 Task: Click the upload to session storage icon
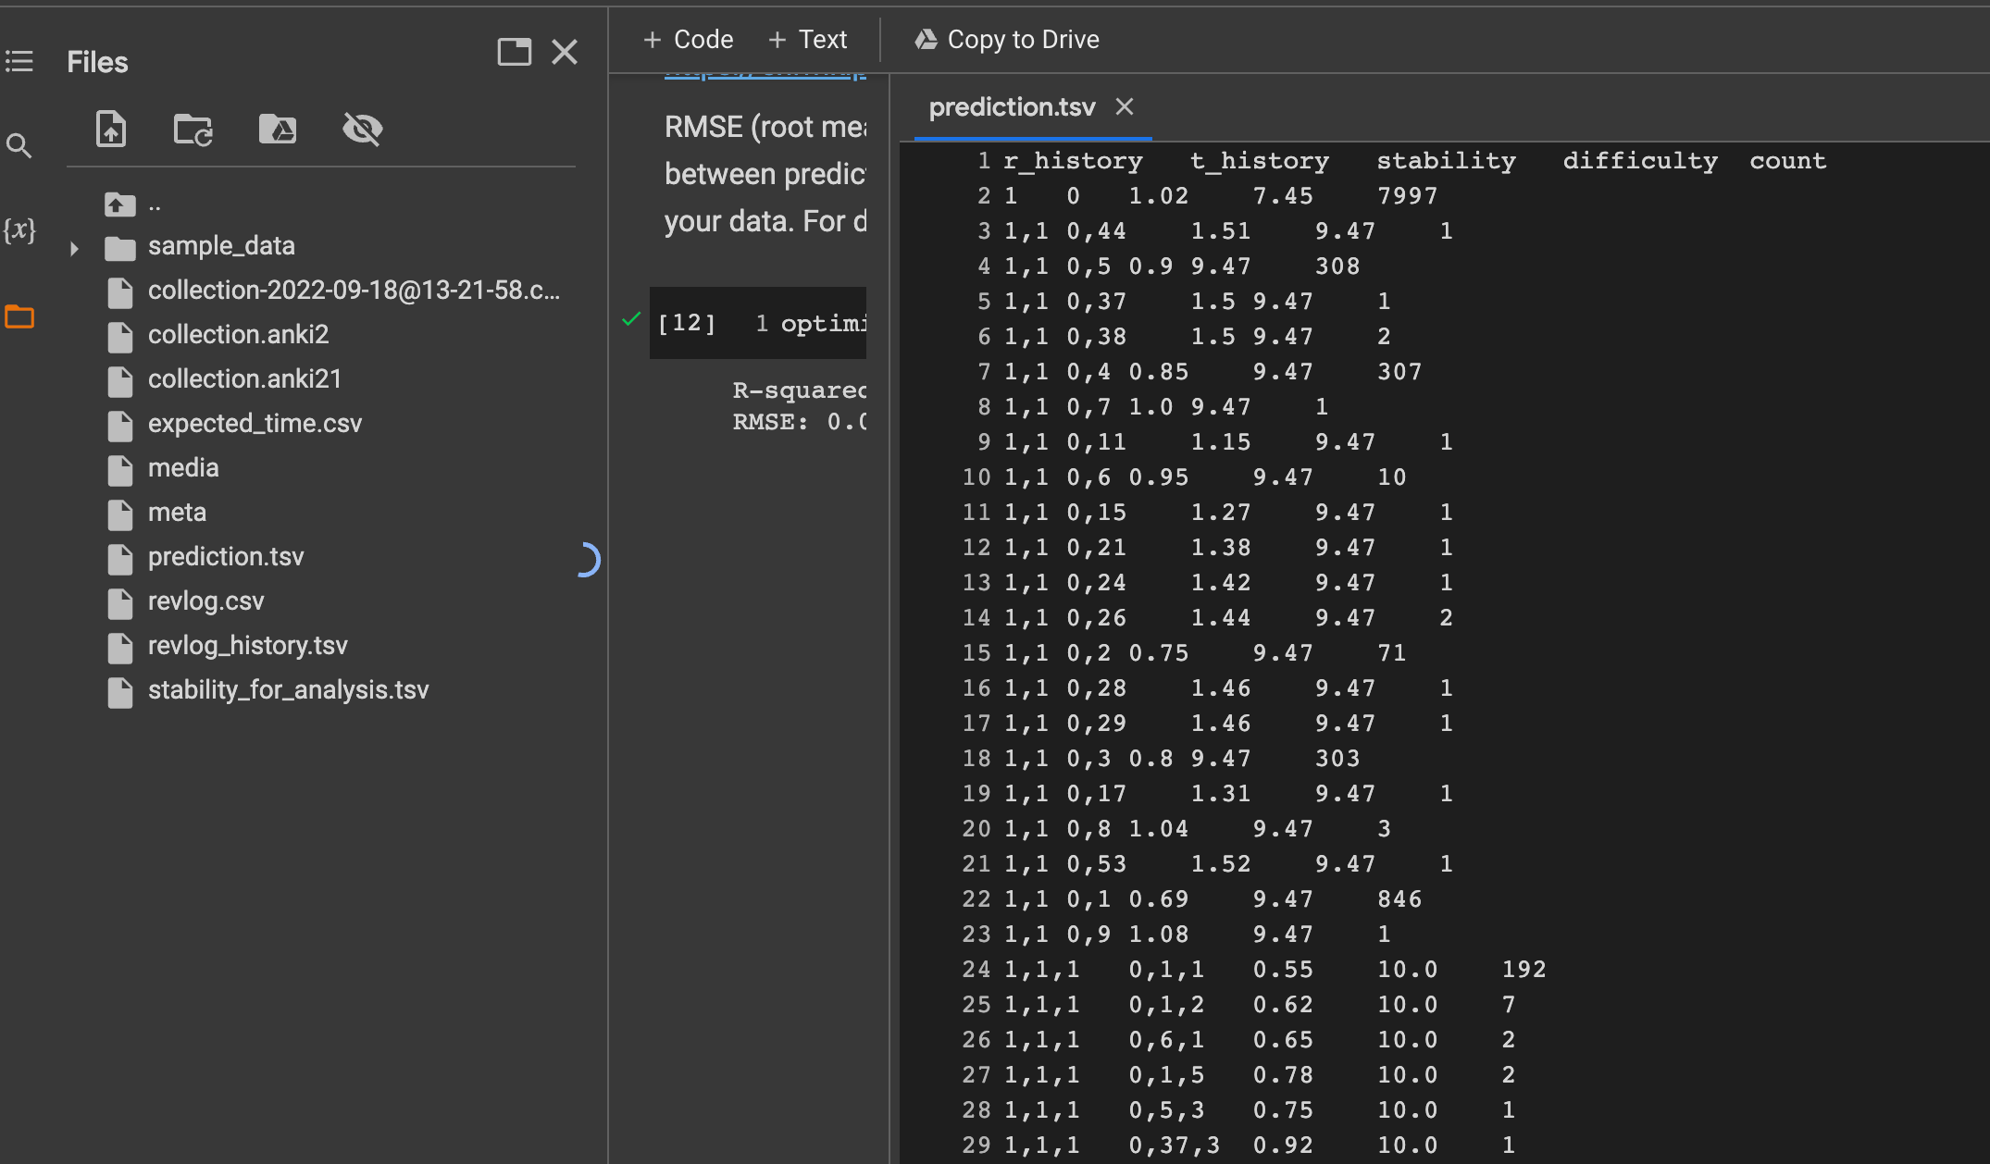click(111, 129)
